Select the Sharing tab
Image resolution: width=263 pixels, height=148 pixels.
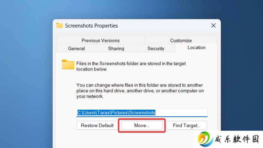click(x=116, y=48)
